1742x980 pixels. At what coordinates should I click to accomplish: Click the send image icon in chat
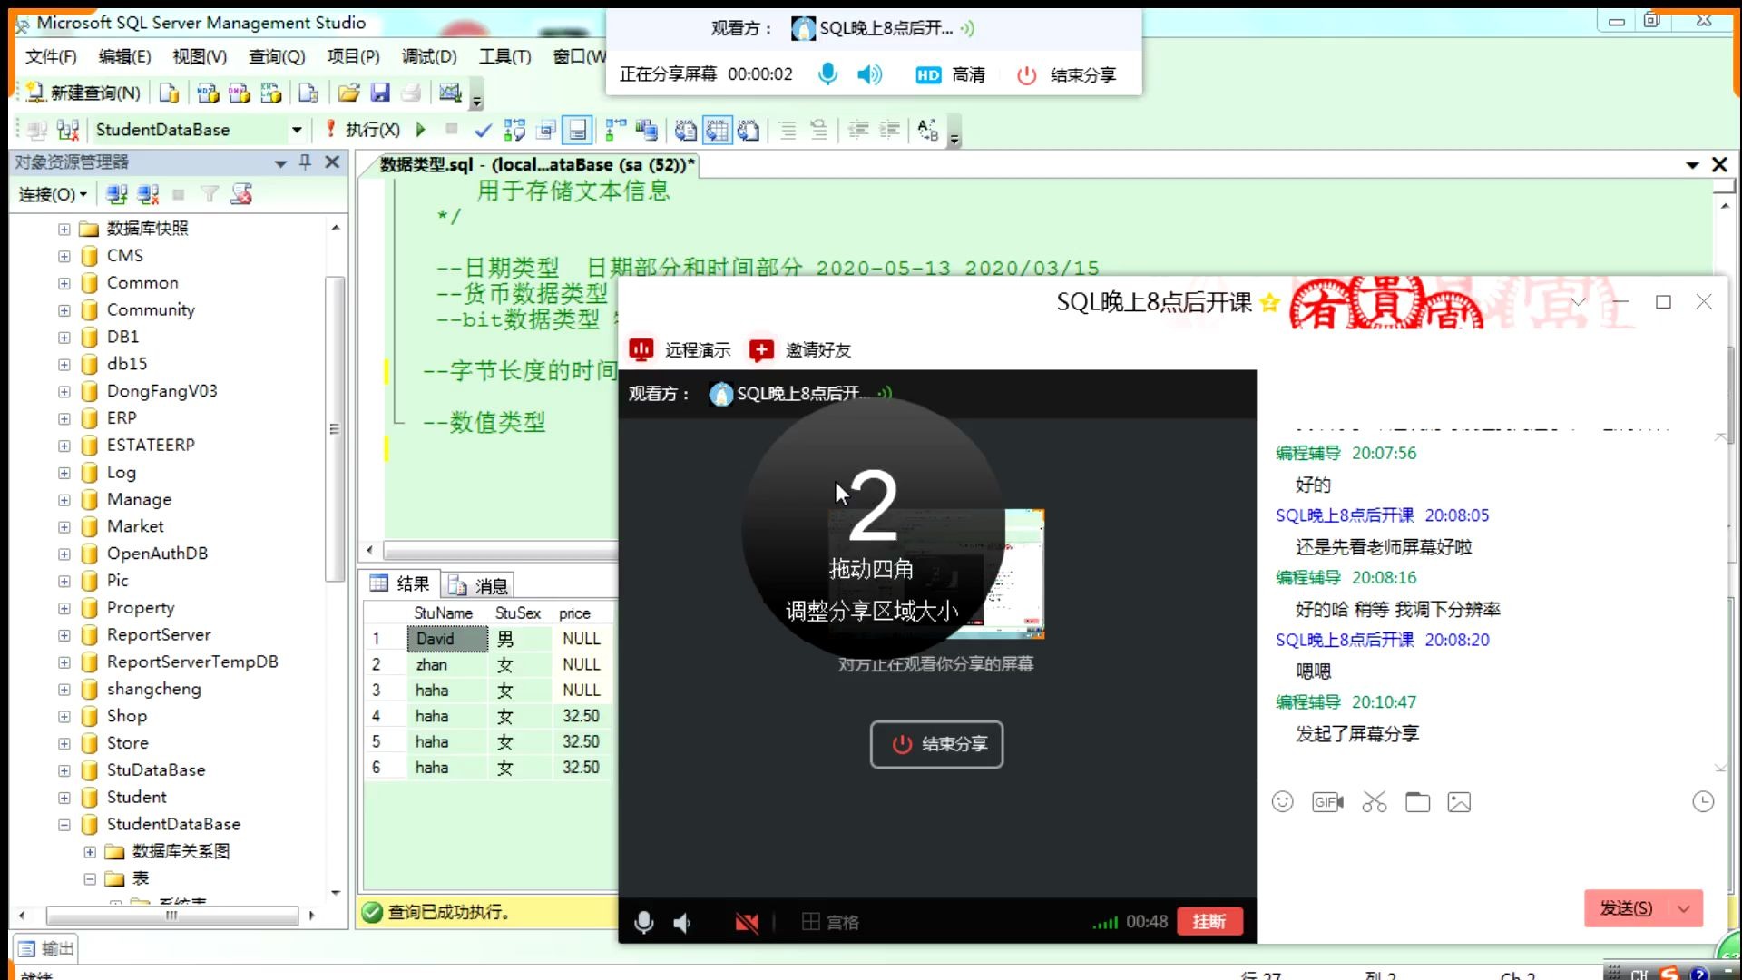coord(1459,802)
